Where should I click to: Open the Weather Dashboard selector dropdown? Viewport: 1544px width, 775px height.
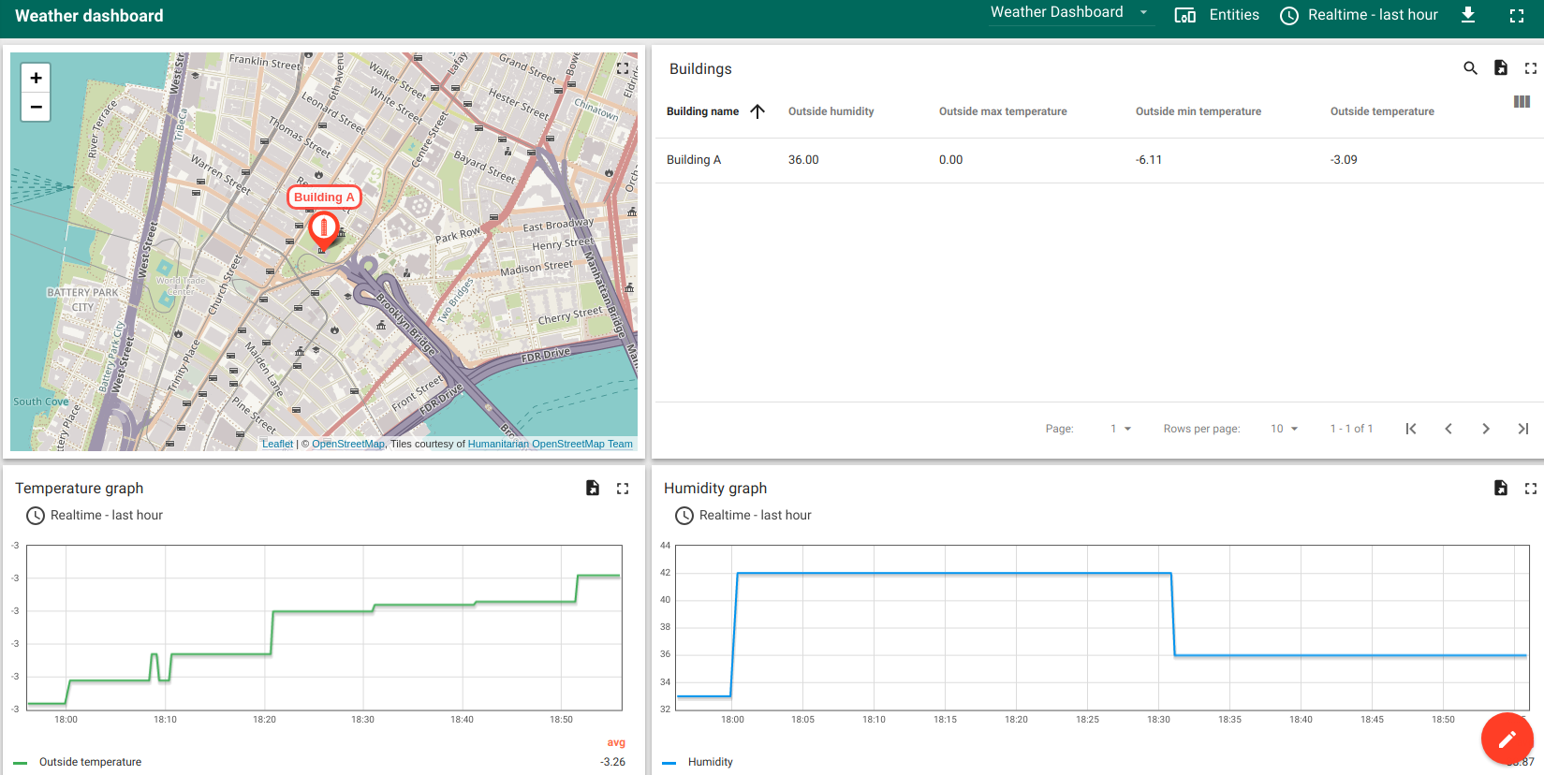click(x=1069, y=13)
